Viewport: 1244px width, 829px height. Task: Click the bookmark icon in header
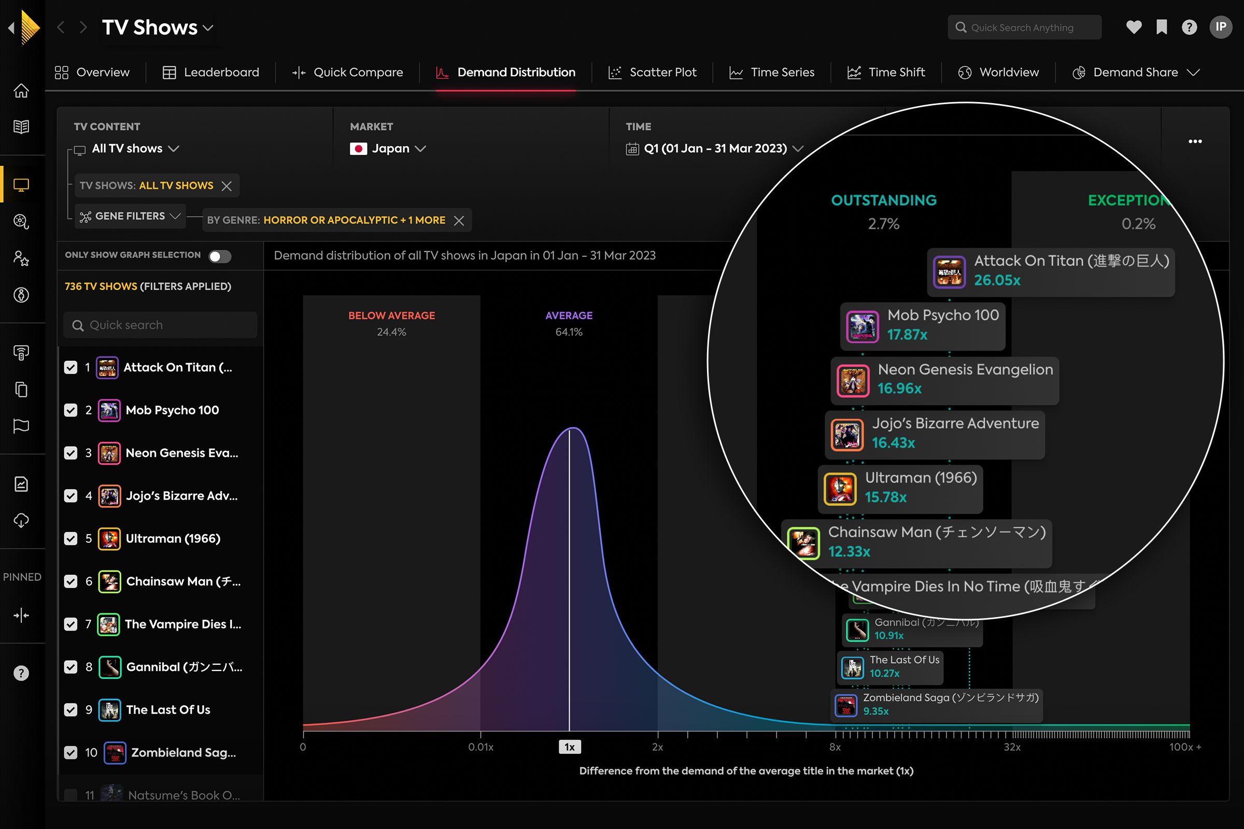click(1162, 27)
